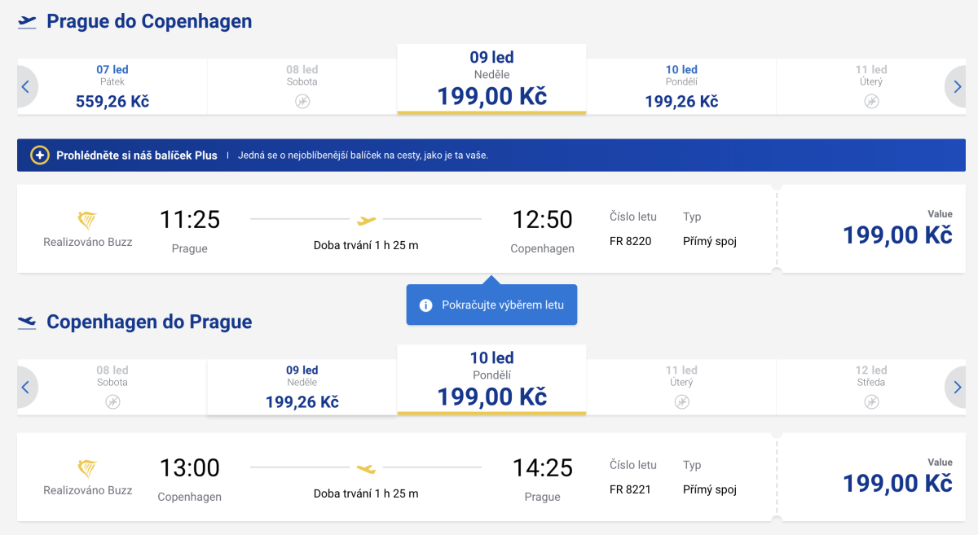The width and height of the screenshot is (978, 535).
Task: Select the 199,00 Kč Value fare for FR 8221
Action: coord(896,483)
